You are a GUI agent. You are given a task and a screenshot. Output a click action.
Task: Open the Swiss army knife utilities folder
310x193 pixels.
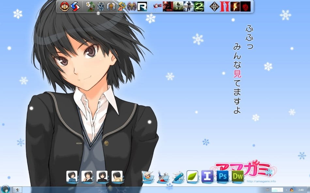click(178, 177)
